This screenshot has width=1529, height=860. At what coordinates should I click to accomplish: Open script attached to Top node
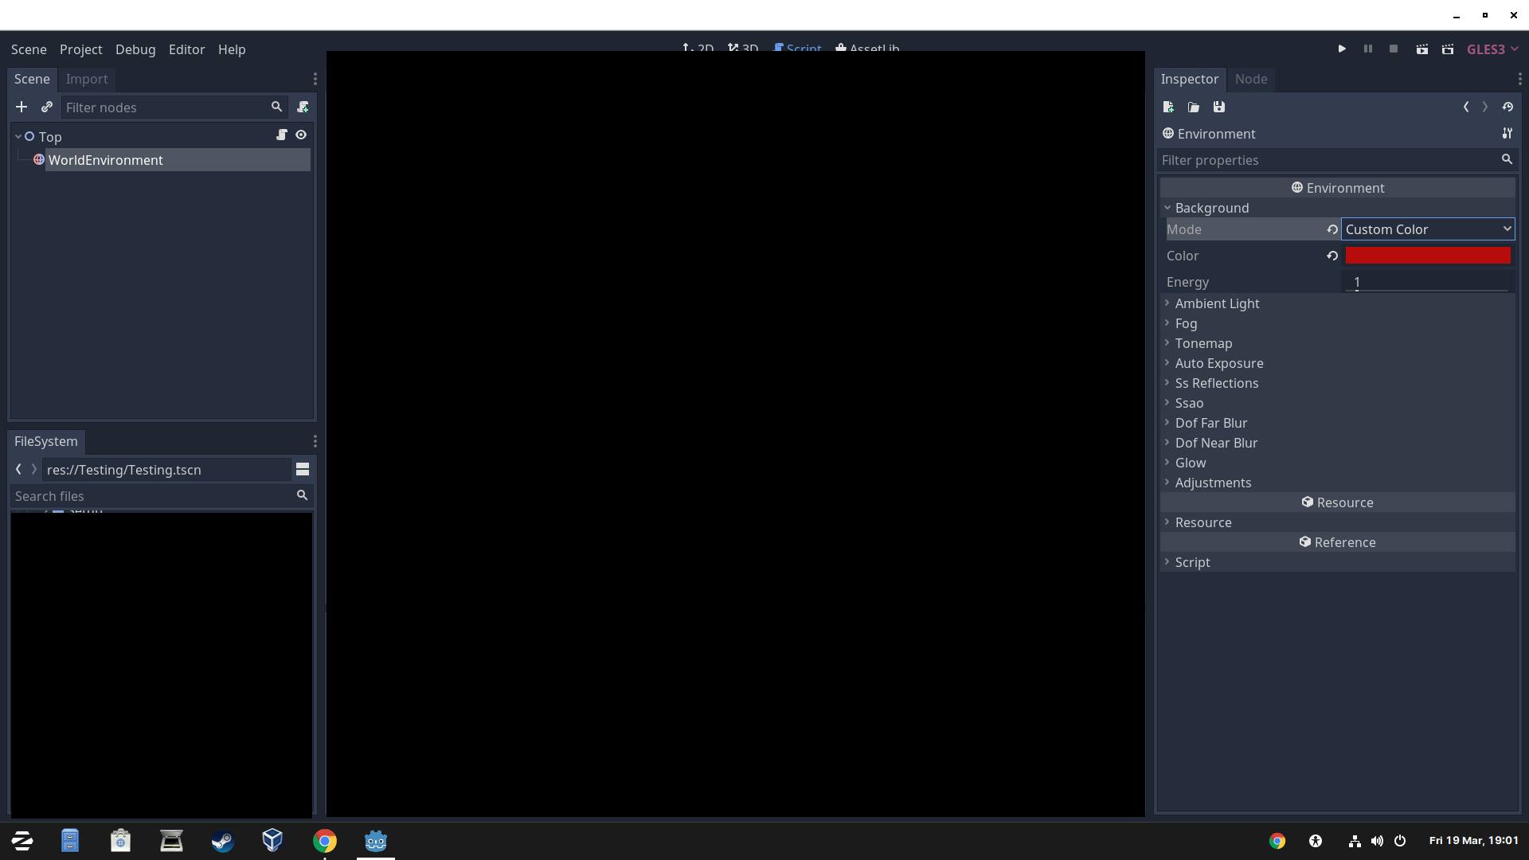click(x=281, y=135)
